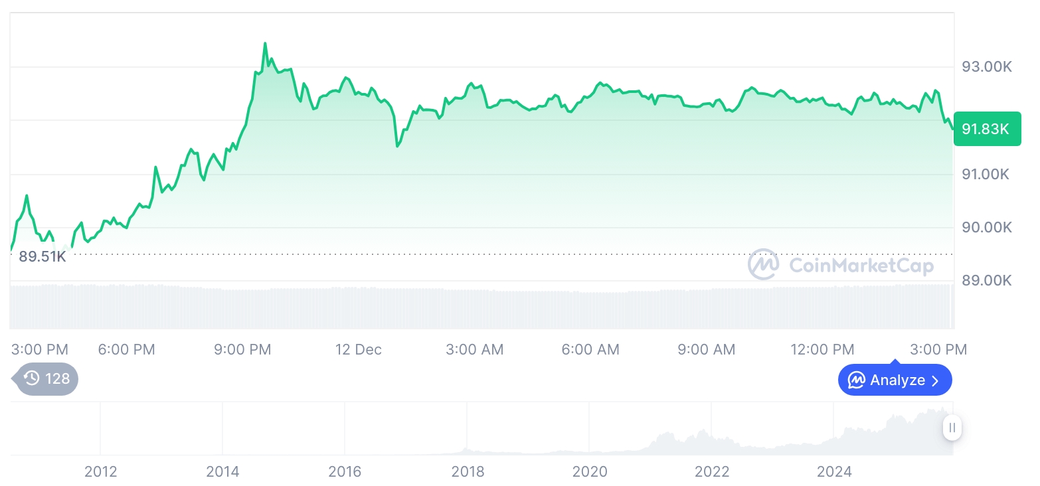Jump to 2018 on the overview timeline
Screen dimensions: 1040x486
(x=468, y=472)
